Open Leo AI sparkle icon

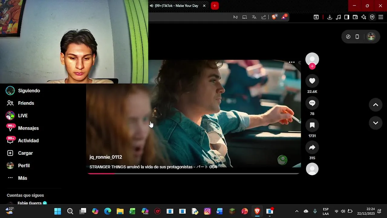pyautogui.click(x=364, y=17)
